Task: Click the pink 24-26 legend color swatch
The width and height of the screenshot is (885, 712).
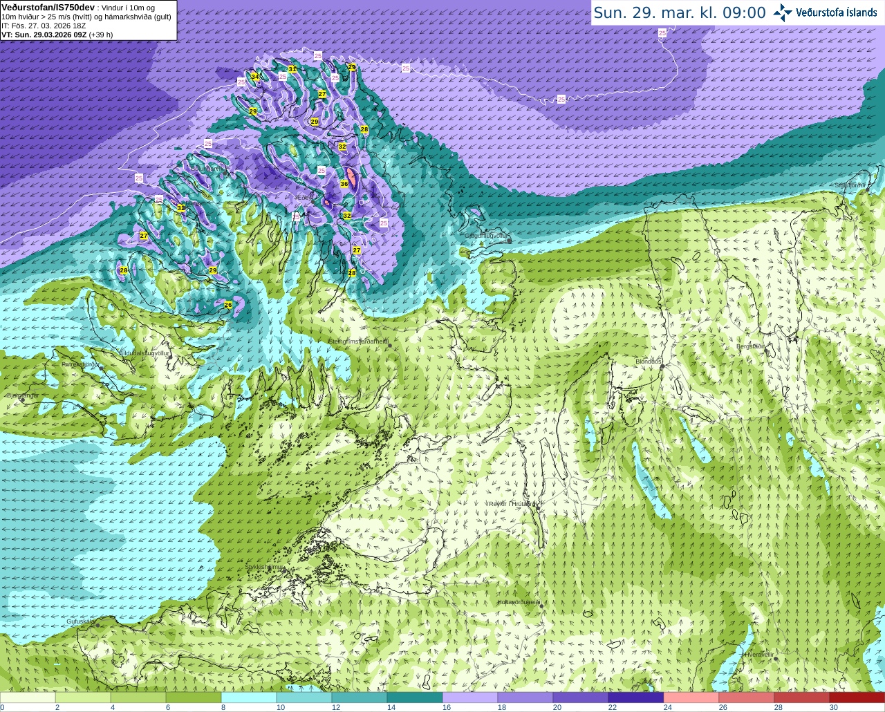Action: [x=691, y=697]
